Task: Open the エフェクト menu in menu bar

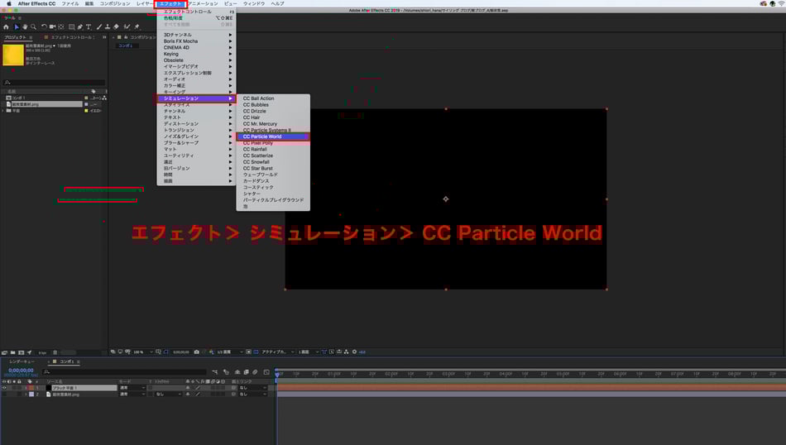Action: tap(169, 3)
